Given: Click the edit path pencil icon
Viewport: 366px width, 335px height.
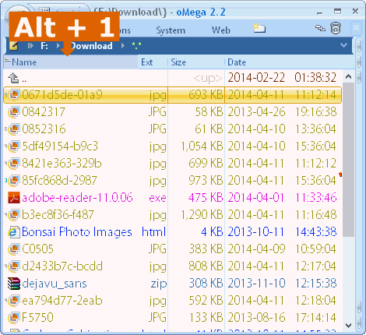Looking at the screenshot, I should (13, 46).
